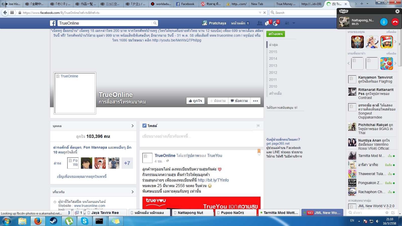Screen dimensions: 402x226
Task: Click the volume icon in system tray
Action: 377,221
